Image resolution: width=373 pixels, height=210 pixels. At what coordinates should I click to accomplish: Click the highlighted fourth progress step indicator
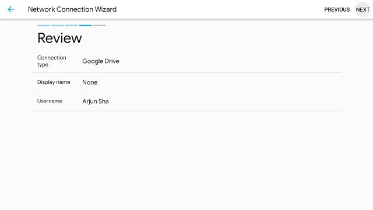(x=86, y=26)
